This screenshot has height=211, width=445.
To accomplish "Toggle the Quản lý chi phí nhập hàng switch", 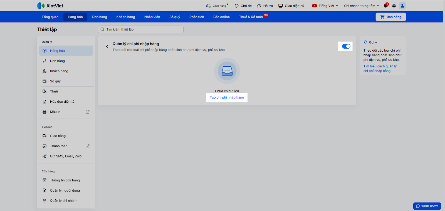I will (x=346, y=46).
